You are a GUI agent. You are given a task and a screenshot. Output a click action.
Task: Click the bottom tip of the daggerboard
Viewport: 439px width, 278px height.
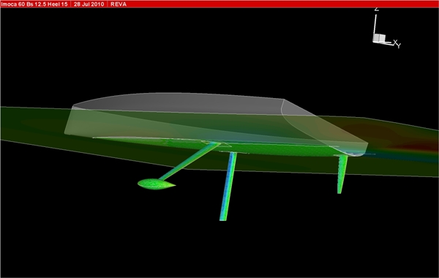[x=223, y=218]
